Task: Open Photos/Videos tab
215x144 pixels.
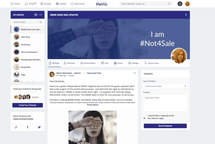Action: (x=88, y=63)
